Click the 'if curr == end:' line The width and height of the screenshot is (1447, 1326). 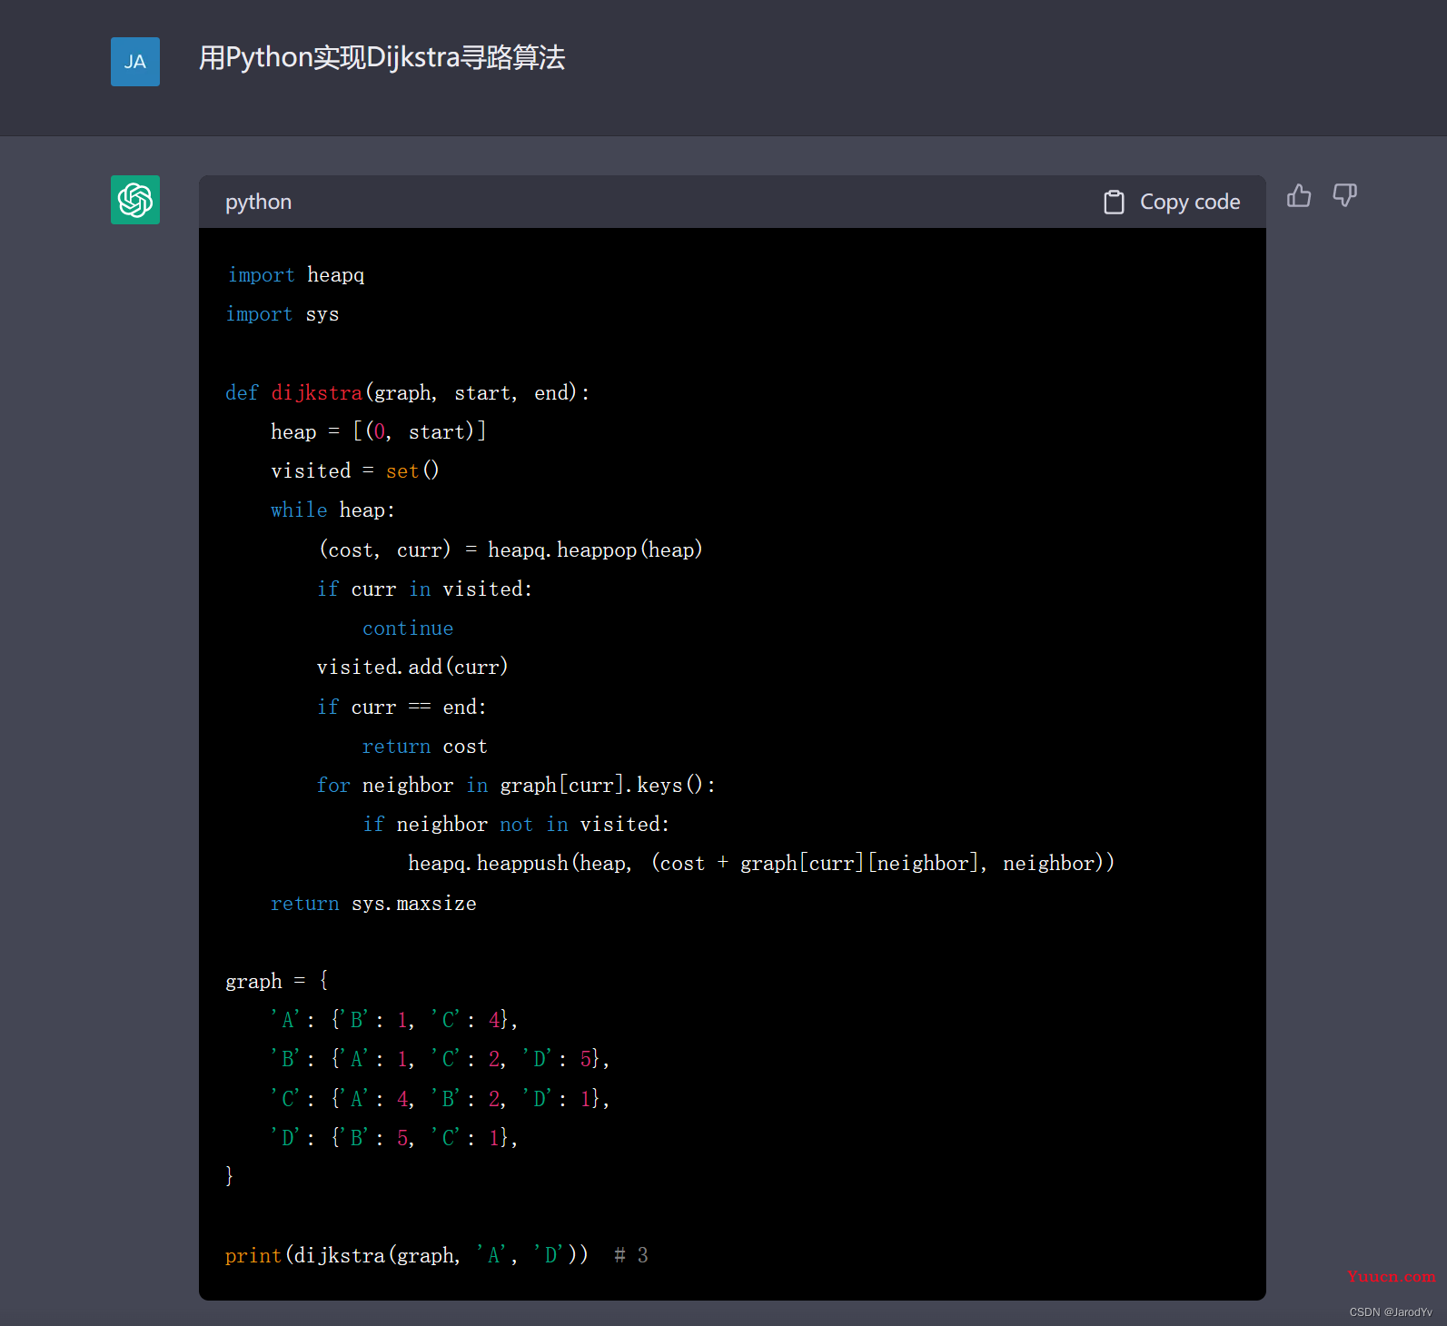(401, 707)
